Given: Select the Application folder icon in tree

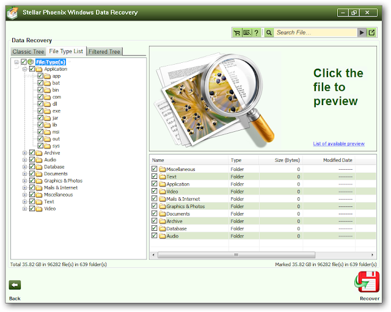Looking at the screenshot, I should click(x=39, y=69).
